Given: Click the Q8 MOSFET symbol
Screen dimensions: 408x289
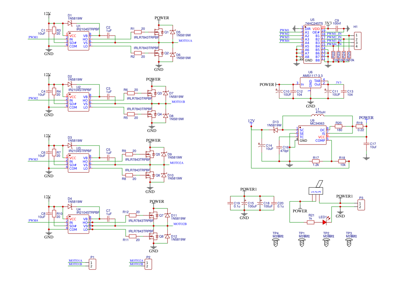Looking at the screenshot, I should pyautogui.click(x=153, y=236).
